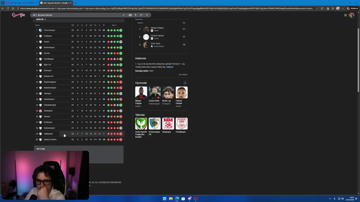Click the page vertical scrollbar thumb
This screenshot has width=360, height=202.
(x=358, y=60)
